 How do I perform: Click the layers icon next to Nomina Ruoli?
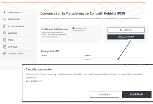(5, 19)
